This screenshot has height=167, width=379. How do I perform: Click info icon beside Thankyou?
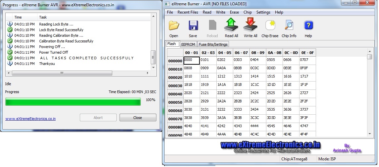point(10,63)
